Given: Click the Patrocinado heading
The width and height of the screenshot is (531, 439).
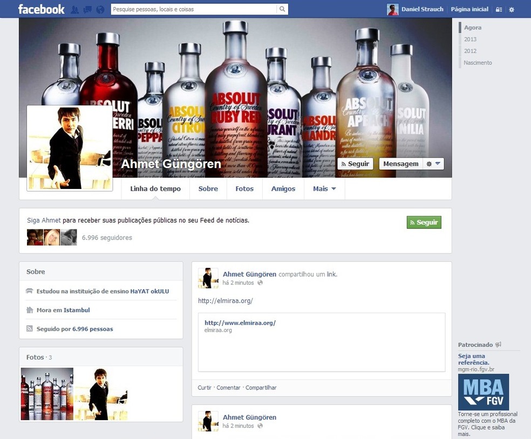Looking at the screenshot, I should click(475, 345).
